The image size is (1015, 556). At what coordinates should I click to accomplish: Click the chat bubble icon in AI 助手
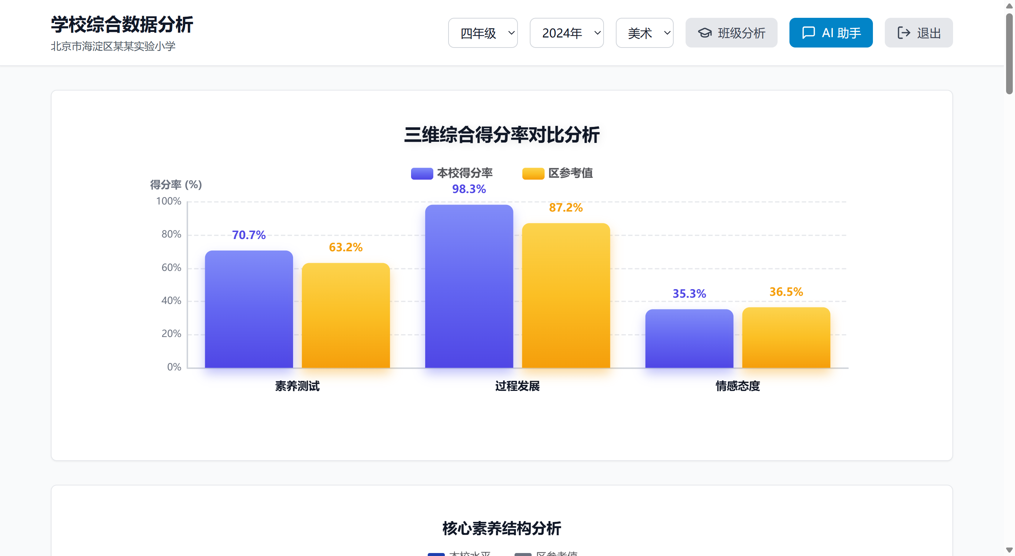click(808, 33)
